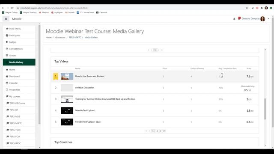
Task: Click the red messages icon beside the user name
Action: [239, 18]
